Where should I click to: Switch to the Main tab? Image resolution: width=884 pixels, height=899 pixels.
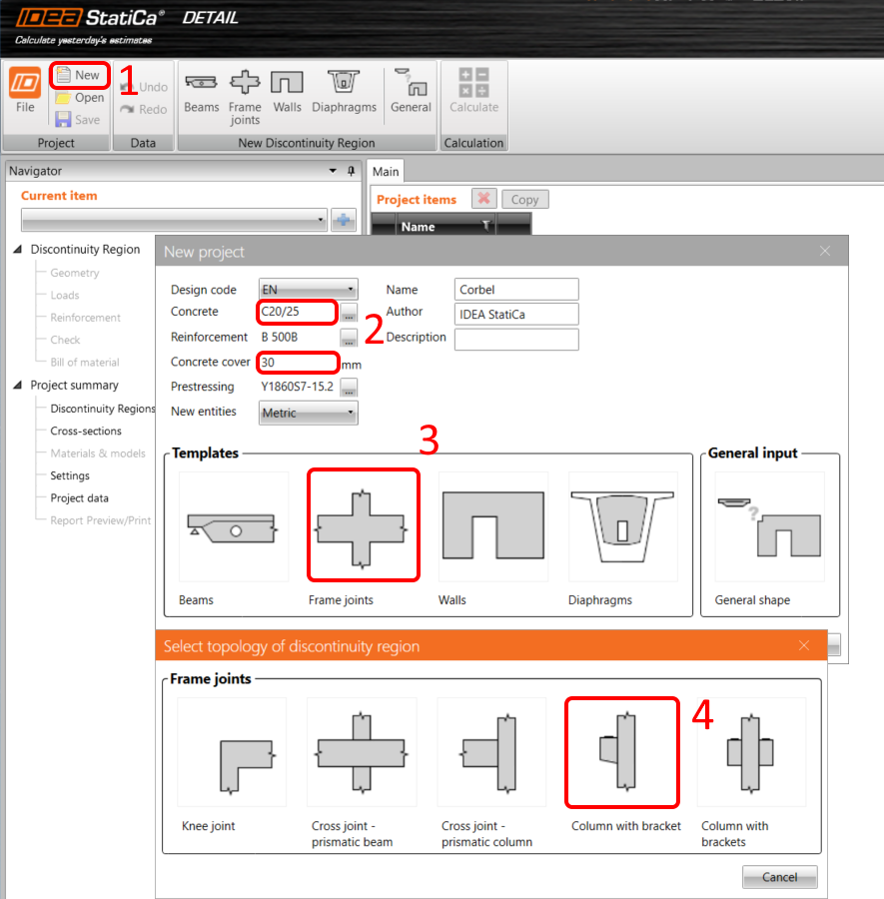386,171
